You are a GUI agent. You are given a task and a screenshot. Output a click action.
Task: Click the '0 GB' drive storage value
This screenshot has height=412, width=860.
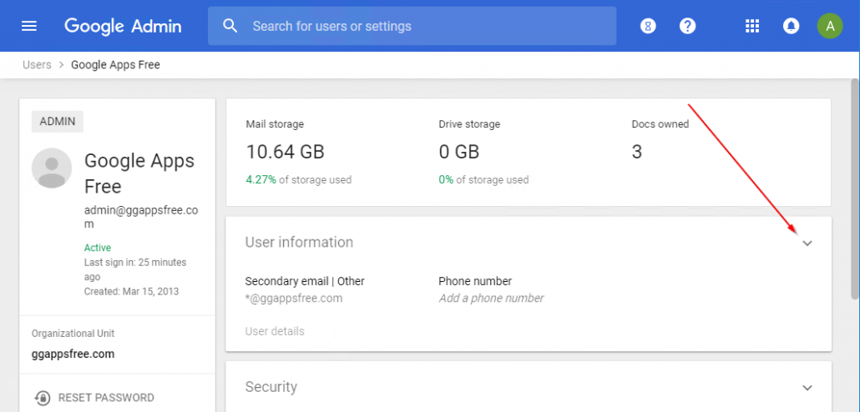(459, 152)
